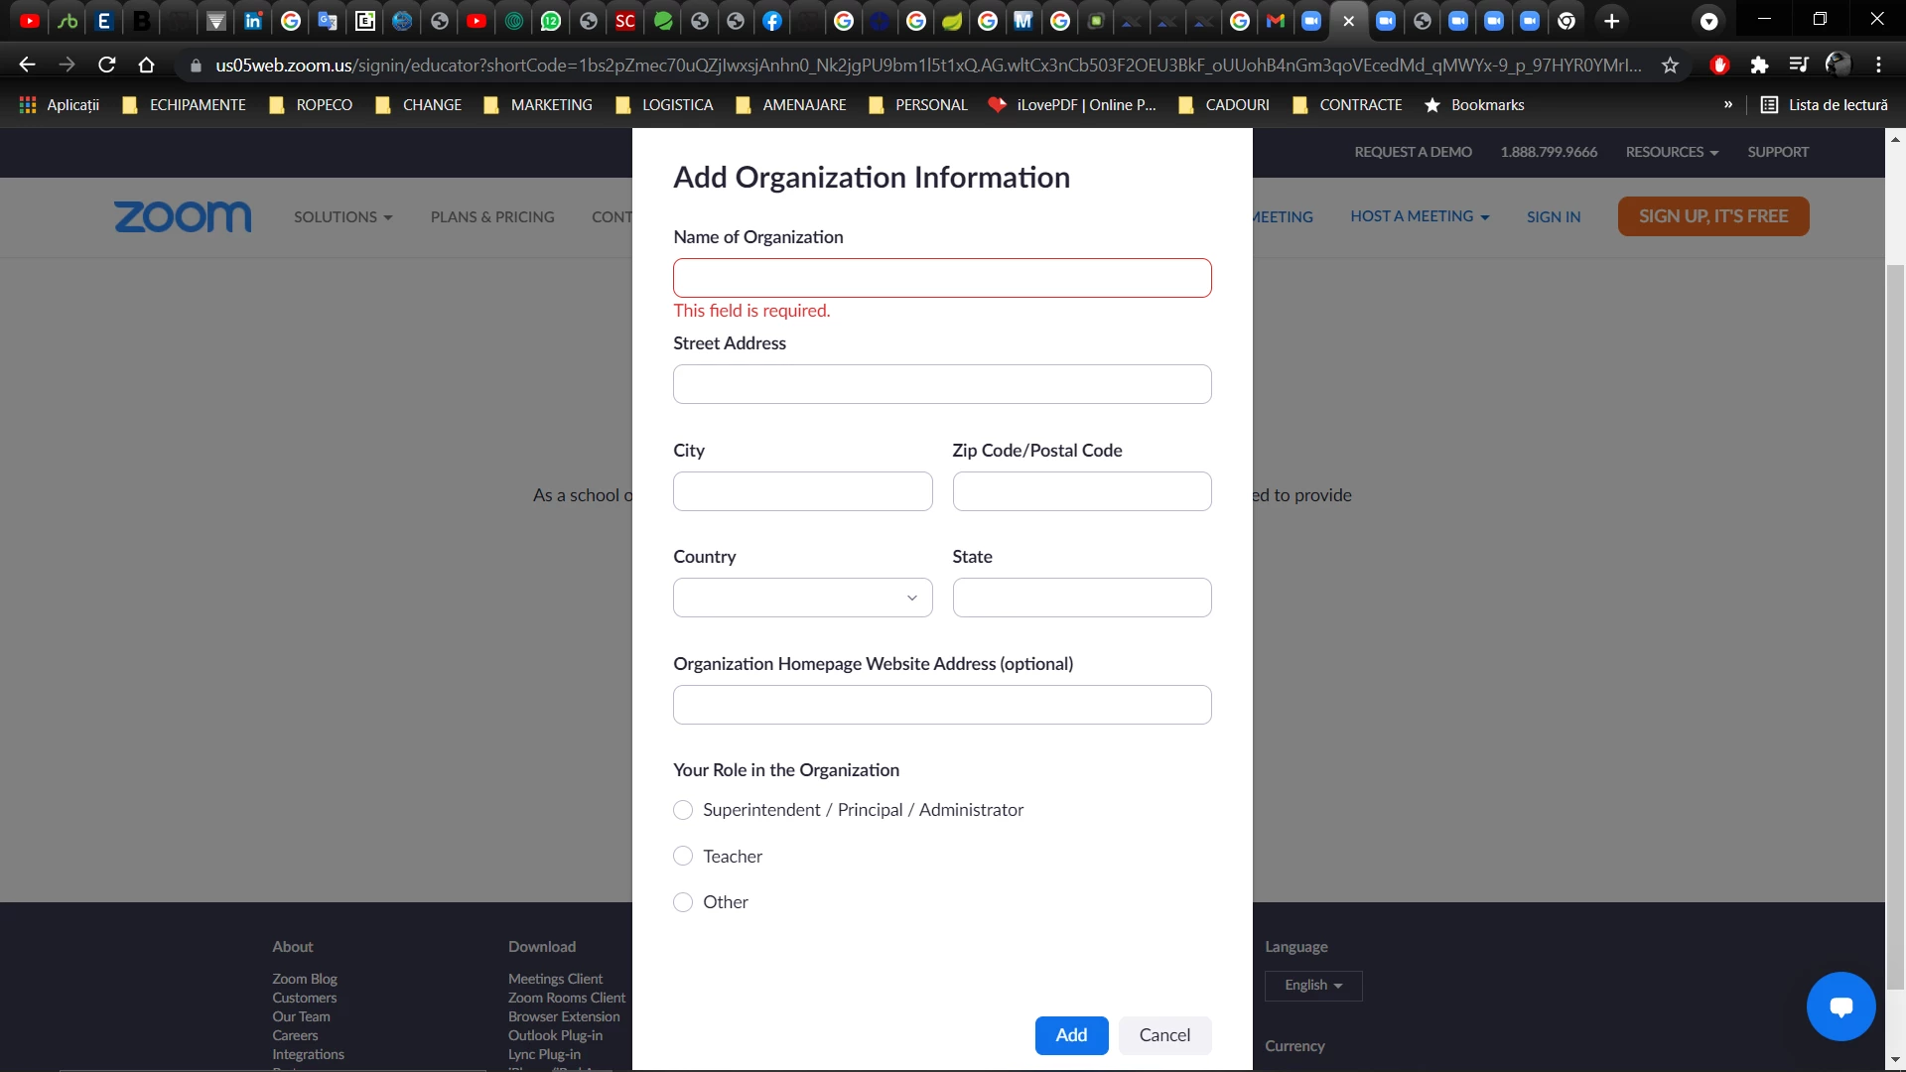Open Lista de lectură reading list

(1825, 105)
